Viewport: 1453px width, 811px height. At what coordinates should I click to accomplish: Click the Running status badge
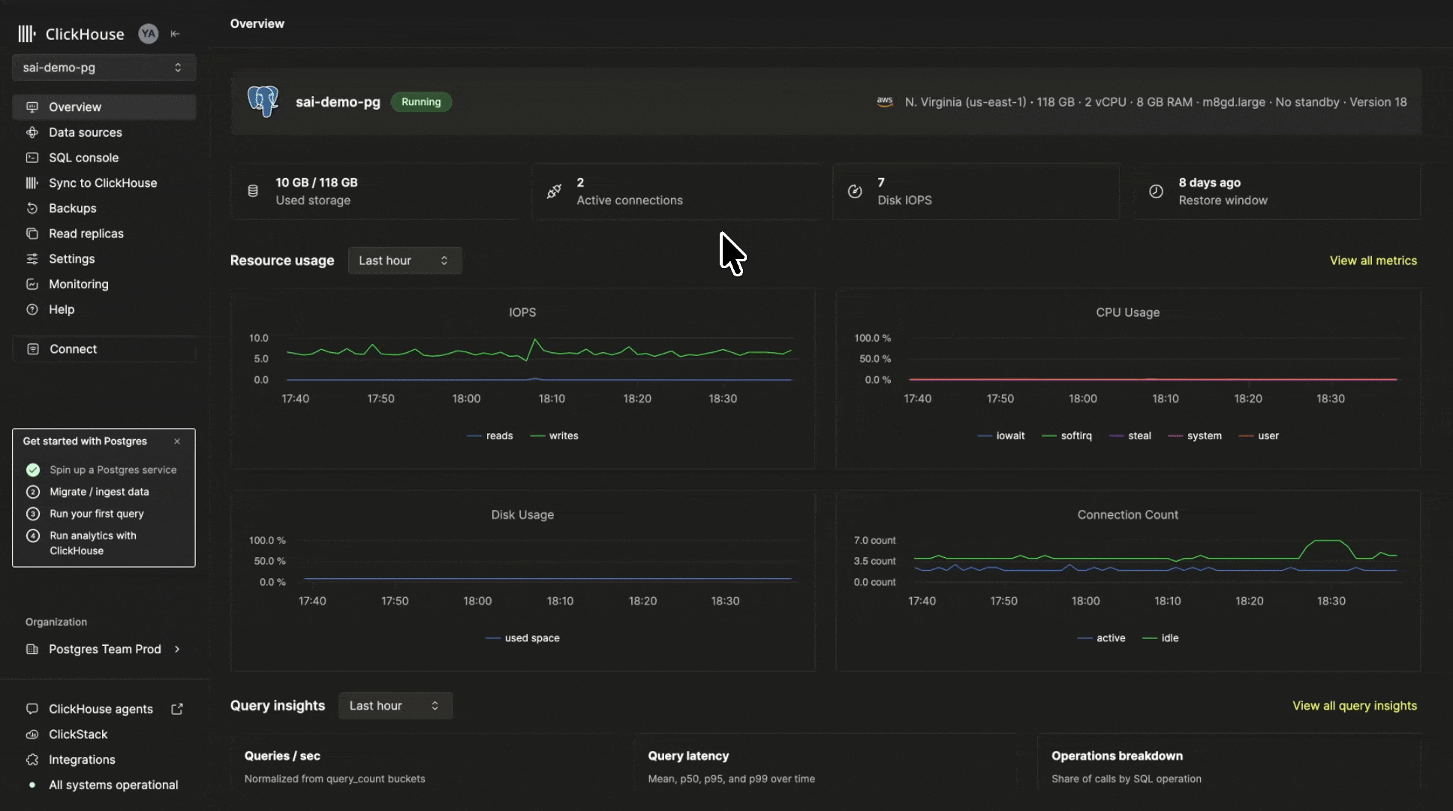(421, 102)
